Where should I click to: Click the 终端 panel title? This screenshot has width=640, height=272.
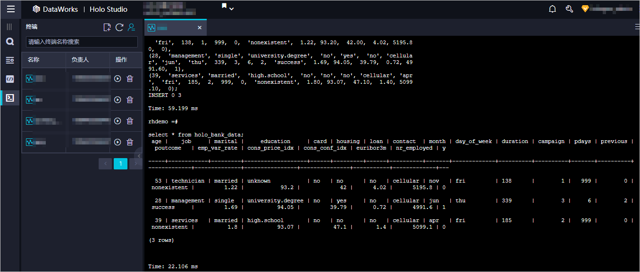pyautogui.click(x=32, y=27)
